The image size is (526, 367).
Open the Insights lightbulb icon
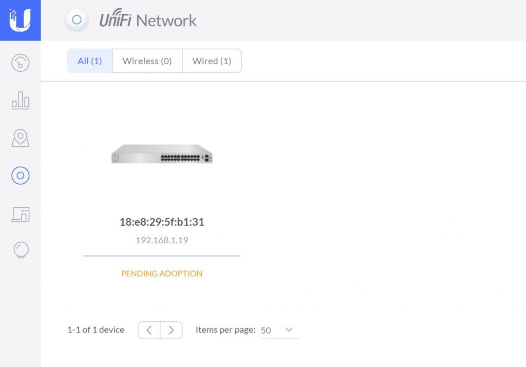(x=21, y=250)
